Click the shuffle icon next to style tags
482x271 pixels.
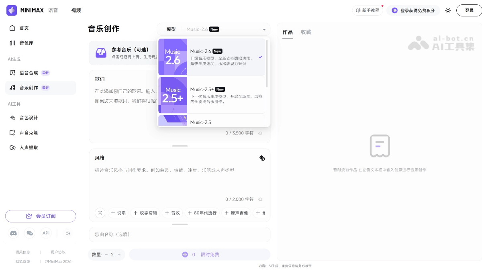coord(100,213)
